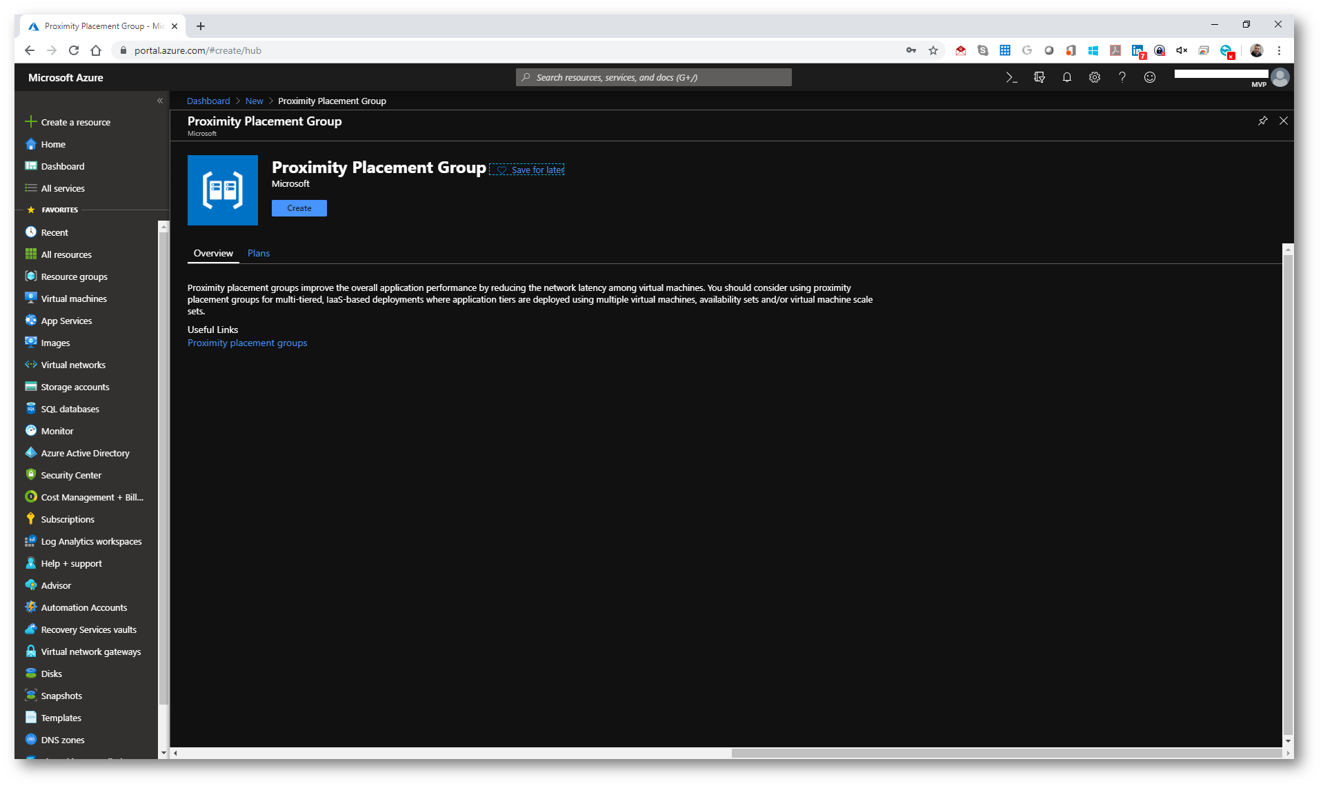
Task: Open Proximity placement groups useful link
Action: [247, 343]
